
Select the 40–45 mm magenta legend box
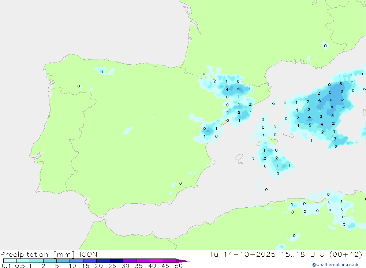click(x=156, y=261)
